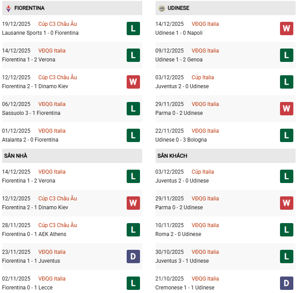Click the L badge for Lausanne Sports match
Screen dimensions: 296x293
click(133, 28)
